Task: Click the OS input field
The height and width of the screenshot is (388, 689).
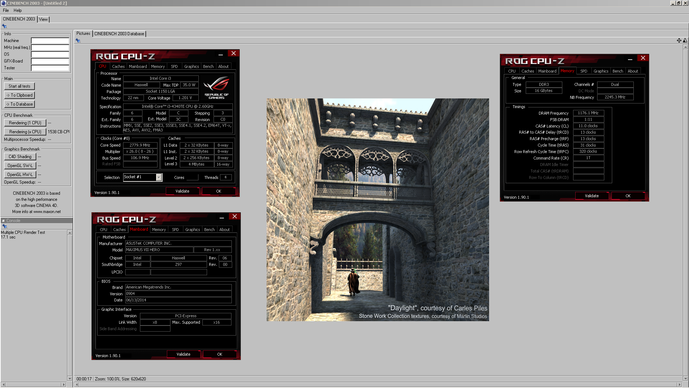Action: tap(50, 54)
